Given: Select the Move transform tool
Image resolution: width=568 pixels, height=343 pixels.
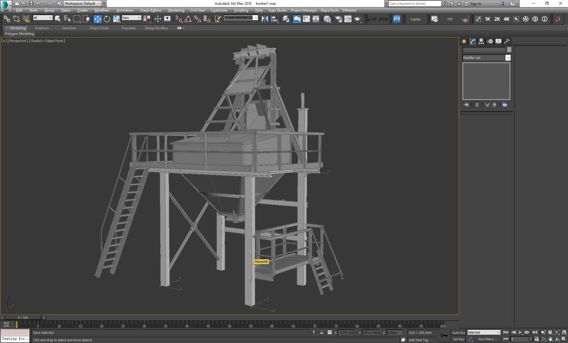Looking at the screenshot, I should (x=97, y=19).
